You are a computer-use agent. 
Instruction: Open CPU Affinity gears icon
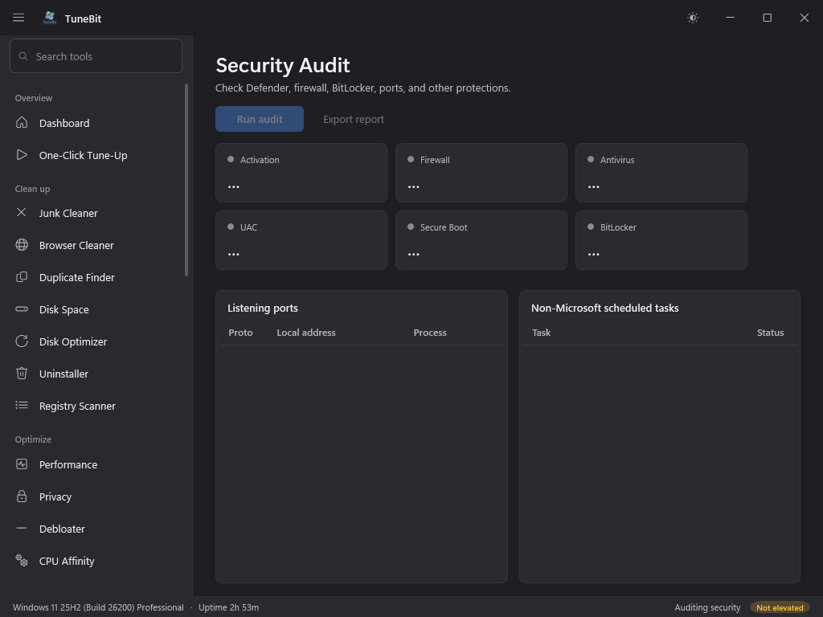pos(22,561)
